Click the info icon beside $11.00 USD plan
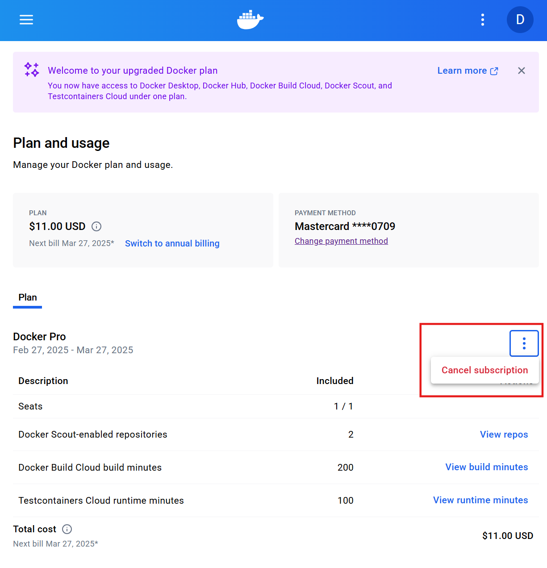This screenshot has width=547, height=568. pos(96,226)
